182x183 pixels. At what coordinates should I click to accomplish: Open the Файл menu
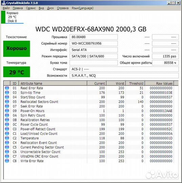tap(6, 8)
